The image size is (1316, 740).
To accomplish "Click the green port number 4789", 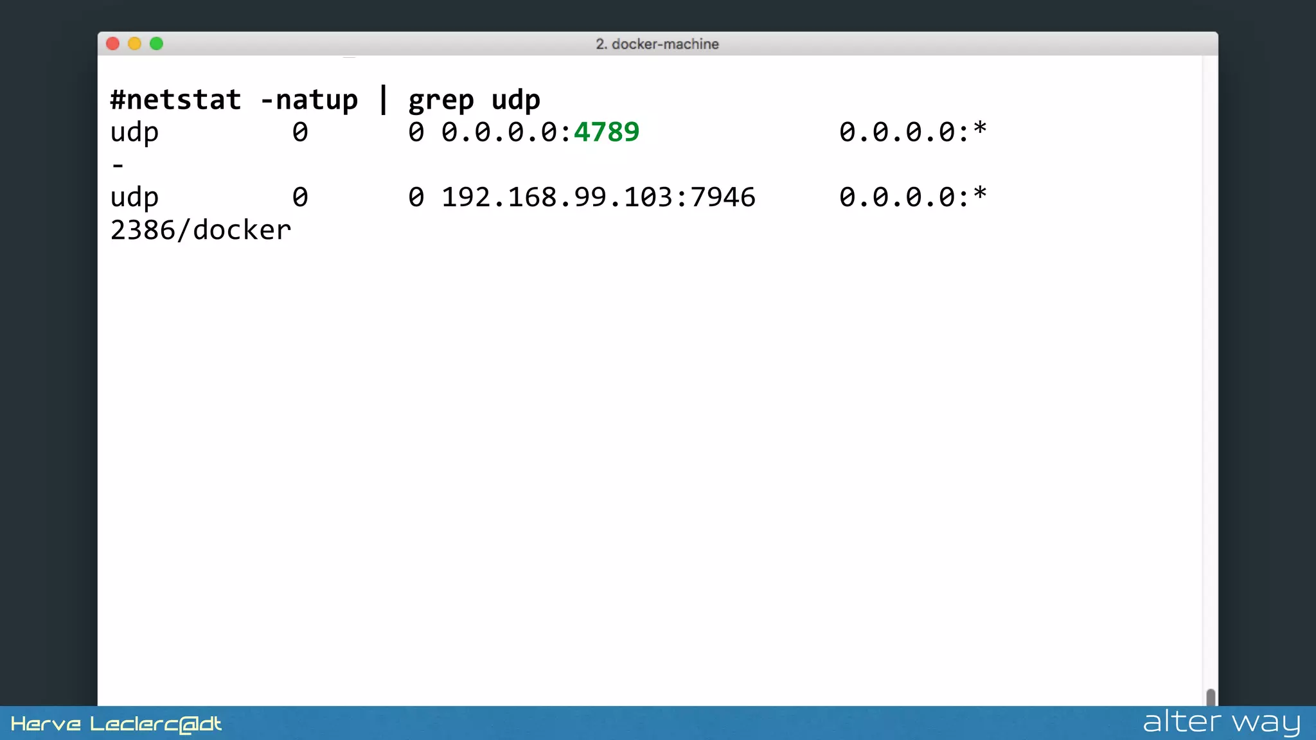I will (606, 132).
